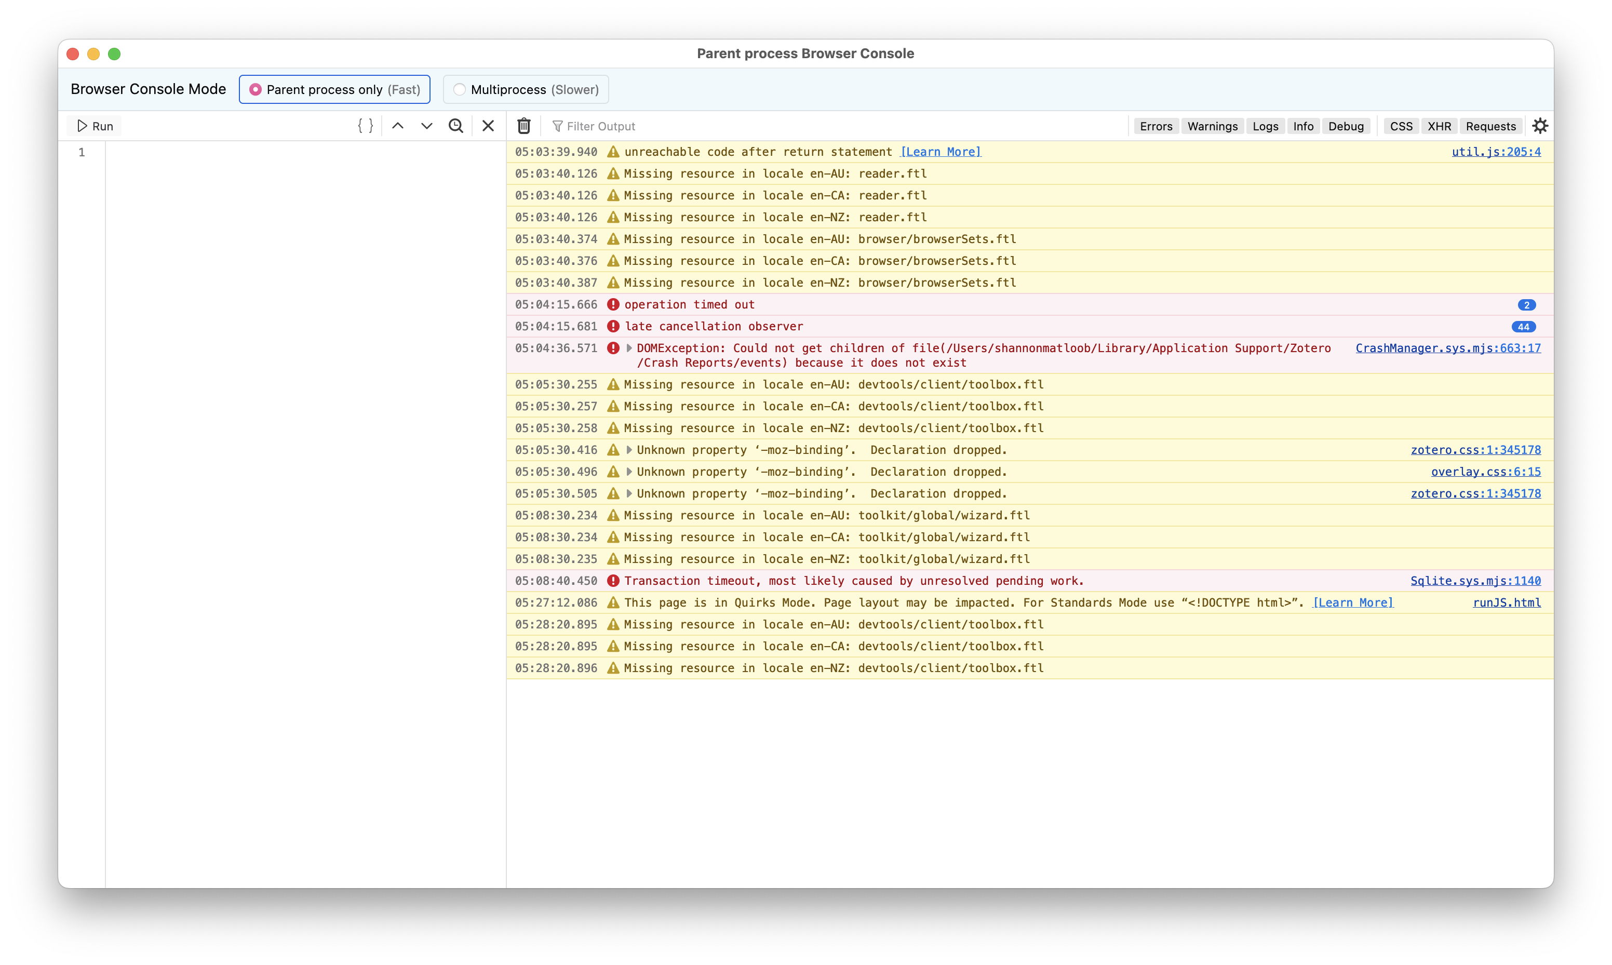
Task: Go to previous expression in history
Action: (398, 126)
